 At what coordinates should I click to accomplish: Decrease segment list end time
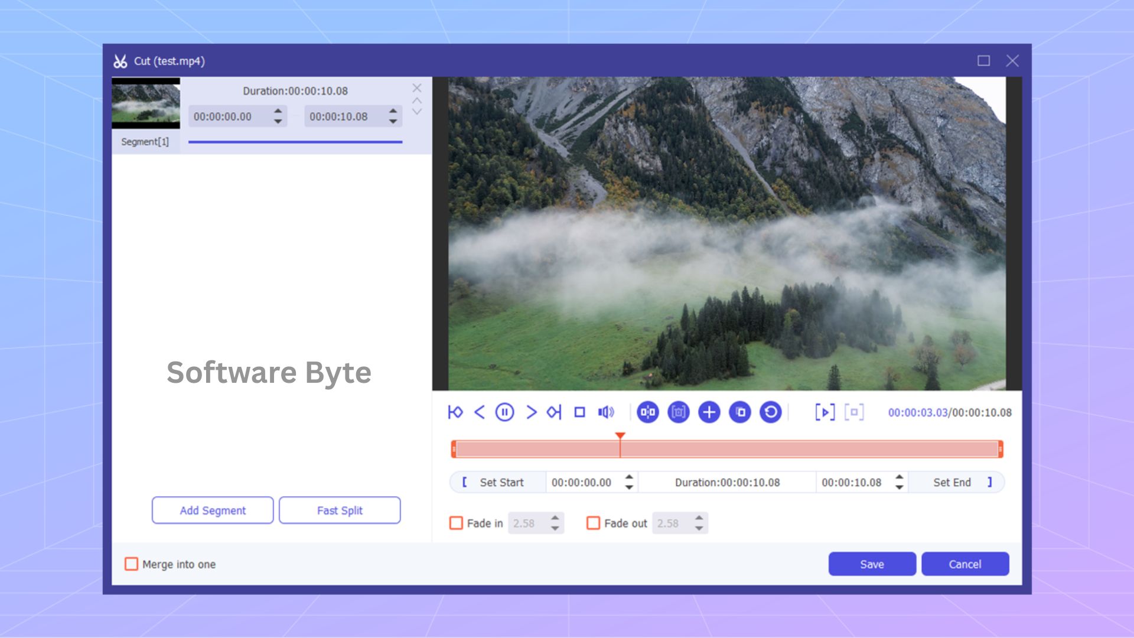393,122
